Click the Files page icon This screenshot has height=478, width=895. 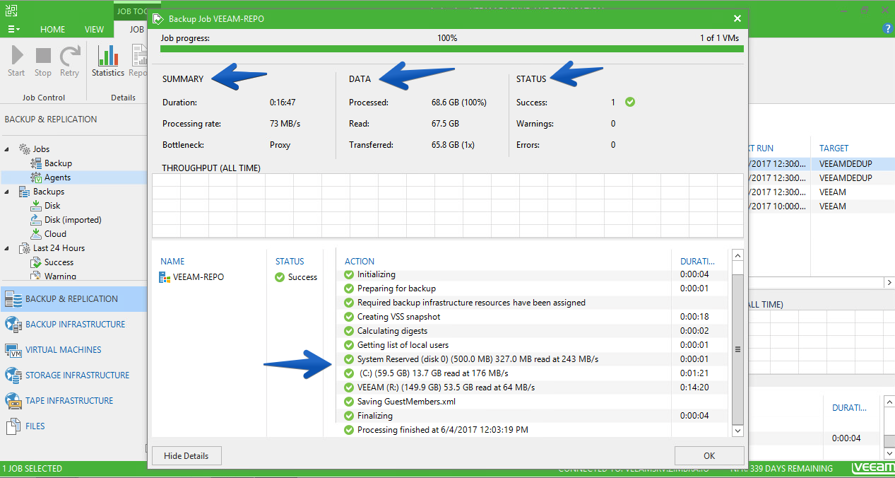pos(13,426)
